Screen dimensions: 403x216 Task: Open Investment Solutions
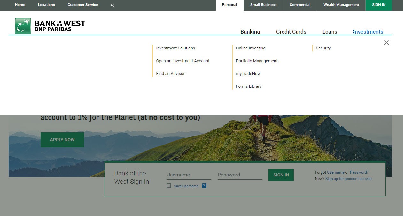(175, 48)
